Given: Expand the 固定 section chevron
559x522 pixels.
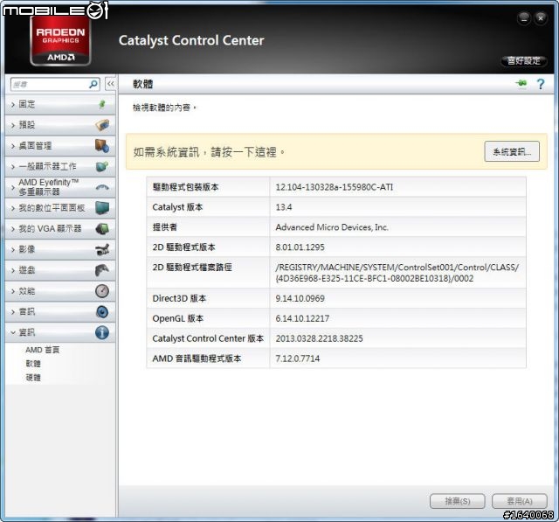Looking at the screenshot, I should (13, 105).
